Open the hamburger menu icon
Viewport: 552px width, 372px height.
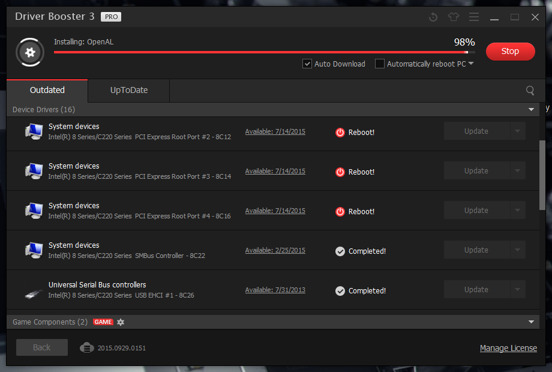[x=474, y=17]
